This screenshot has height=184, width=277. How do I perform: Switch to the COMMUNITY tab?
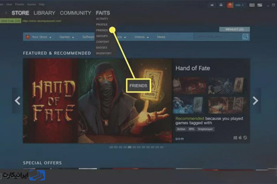pos(75,13)
